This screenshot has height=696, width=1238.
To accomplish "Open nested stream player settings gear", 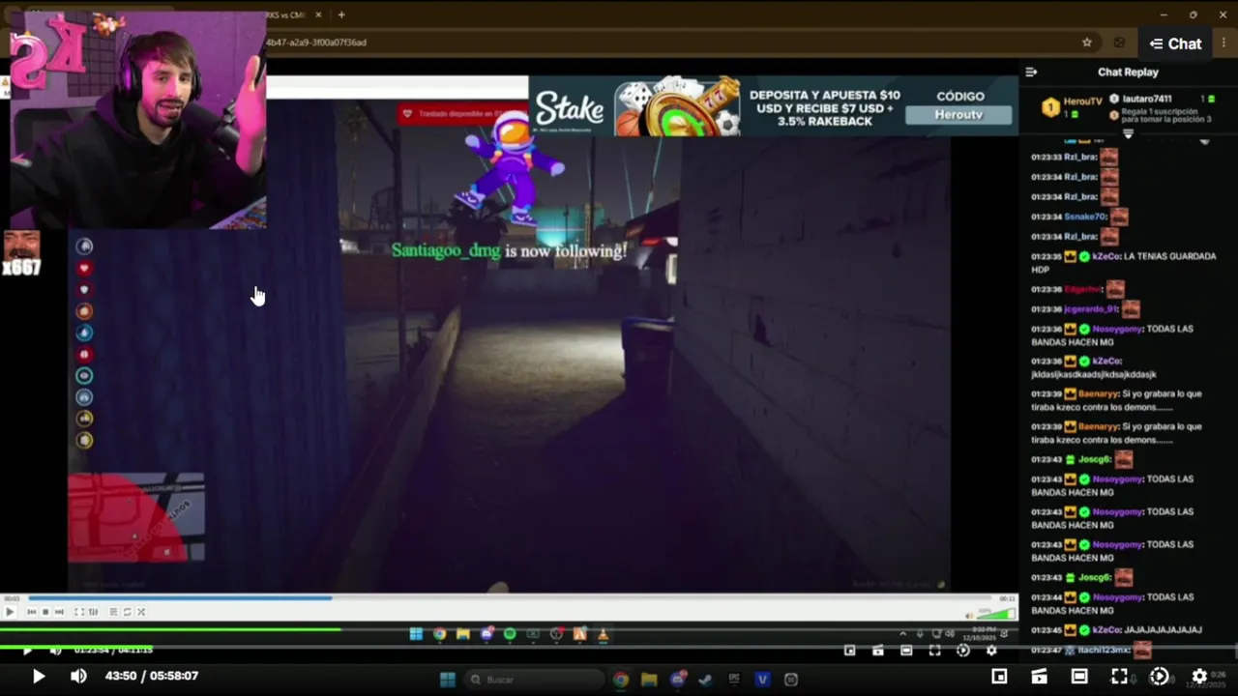I will (991, 651).
